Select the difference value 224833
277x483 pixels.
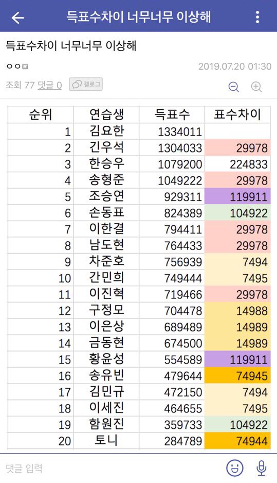pyautogui.click(x=249, y=164)
